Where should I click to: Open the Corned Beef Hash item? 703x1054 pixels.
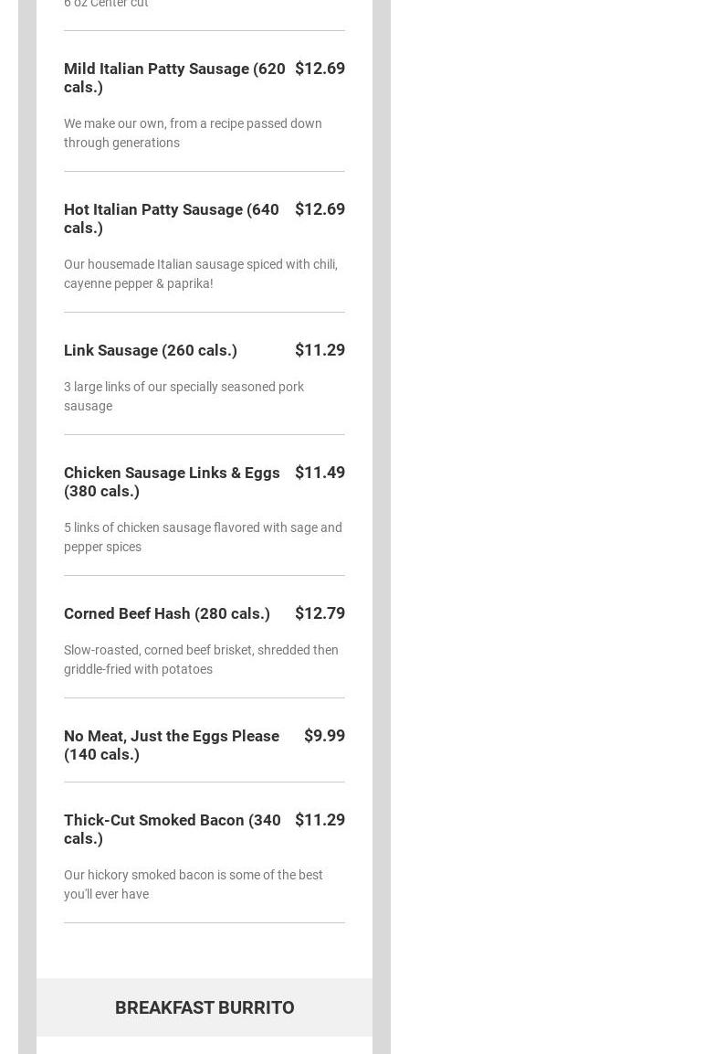[167, 613]
